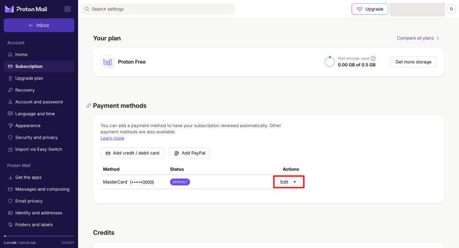Open the user account menu avatar
459x248 pixels.
(451, 9)
